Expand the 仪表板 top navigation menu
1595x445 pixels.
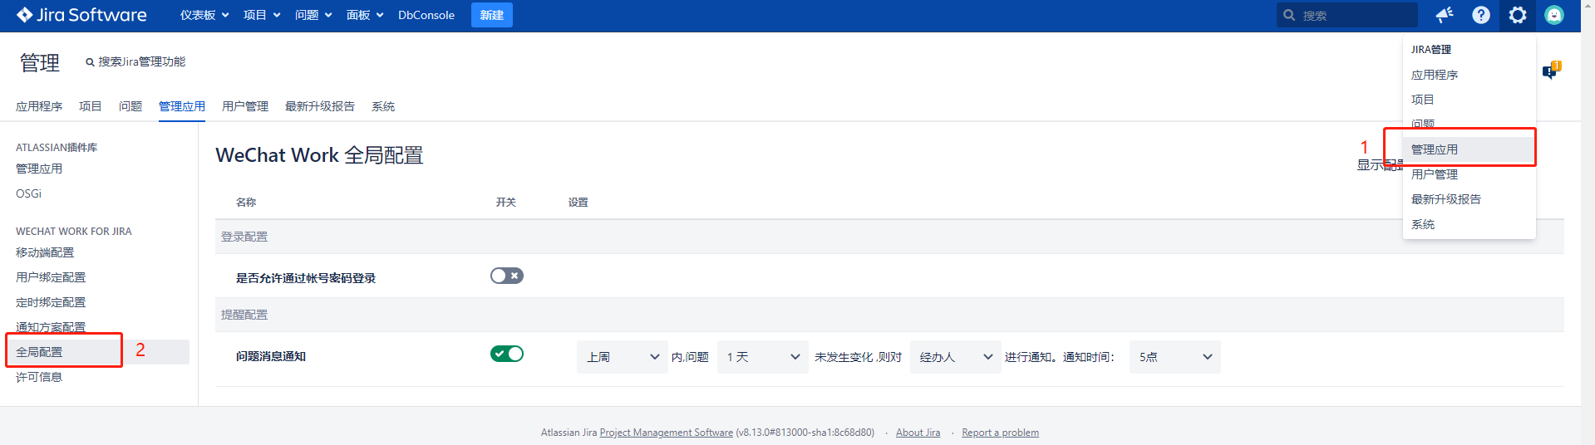(204, 15)
